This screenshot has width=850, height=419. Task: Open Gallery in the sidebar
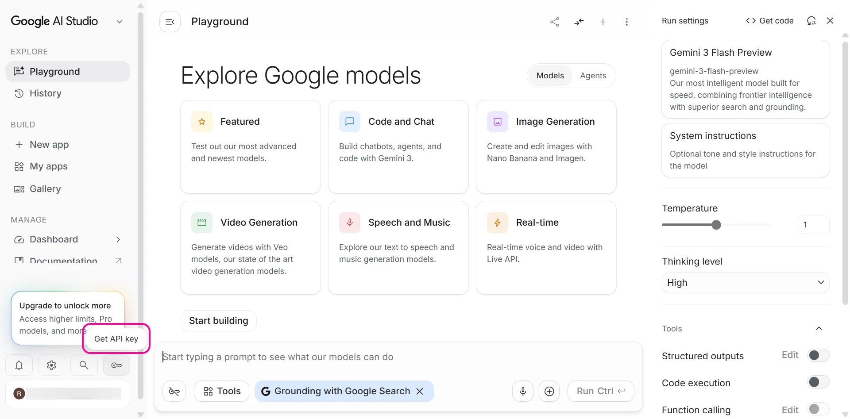coord(68,189)
